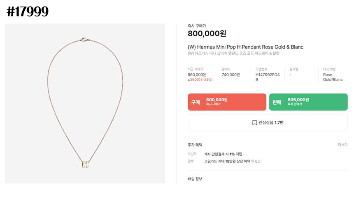The width and height of the screenshot is (354, 208).
Task: Click the 800,000원 instant buy price heading
Action: [207, 34]
